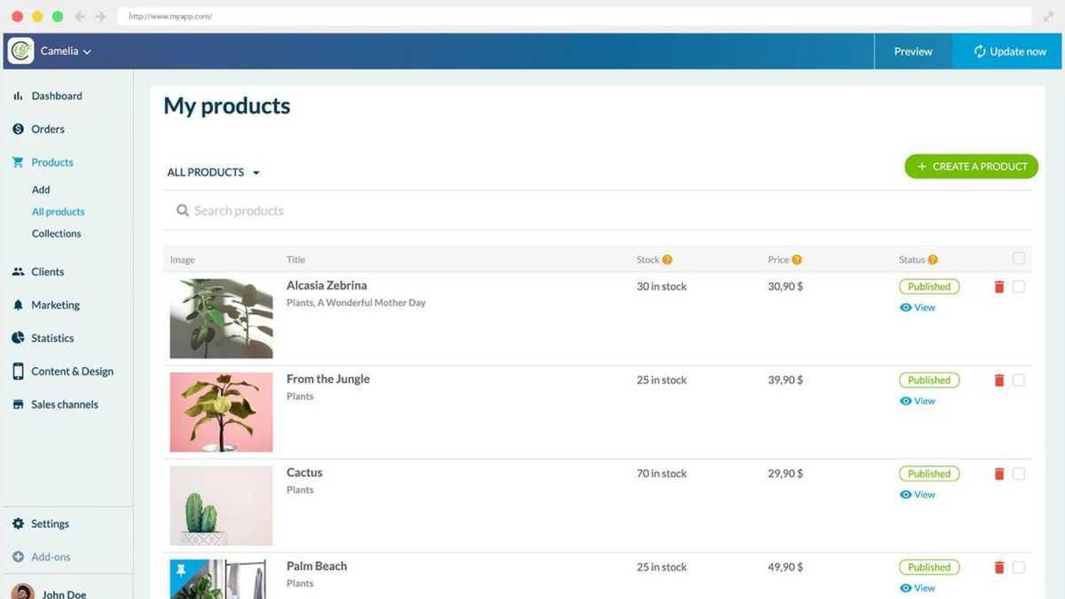The image size is (1065, 599).
Task: Open Settings gear icon in sidebar
Action: pyautogui.click(x=18, y=524)
